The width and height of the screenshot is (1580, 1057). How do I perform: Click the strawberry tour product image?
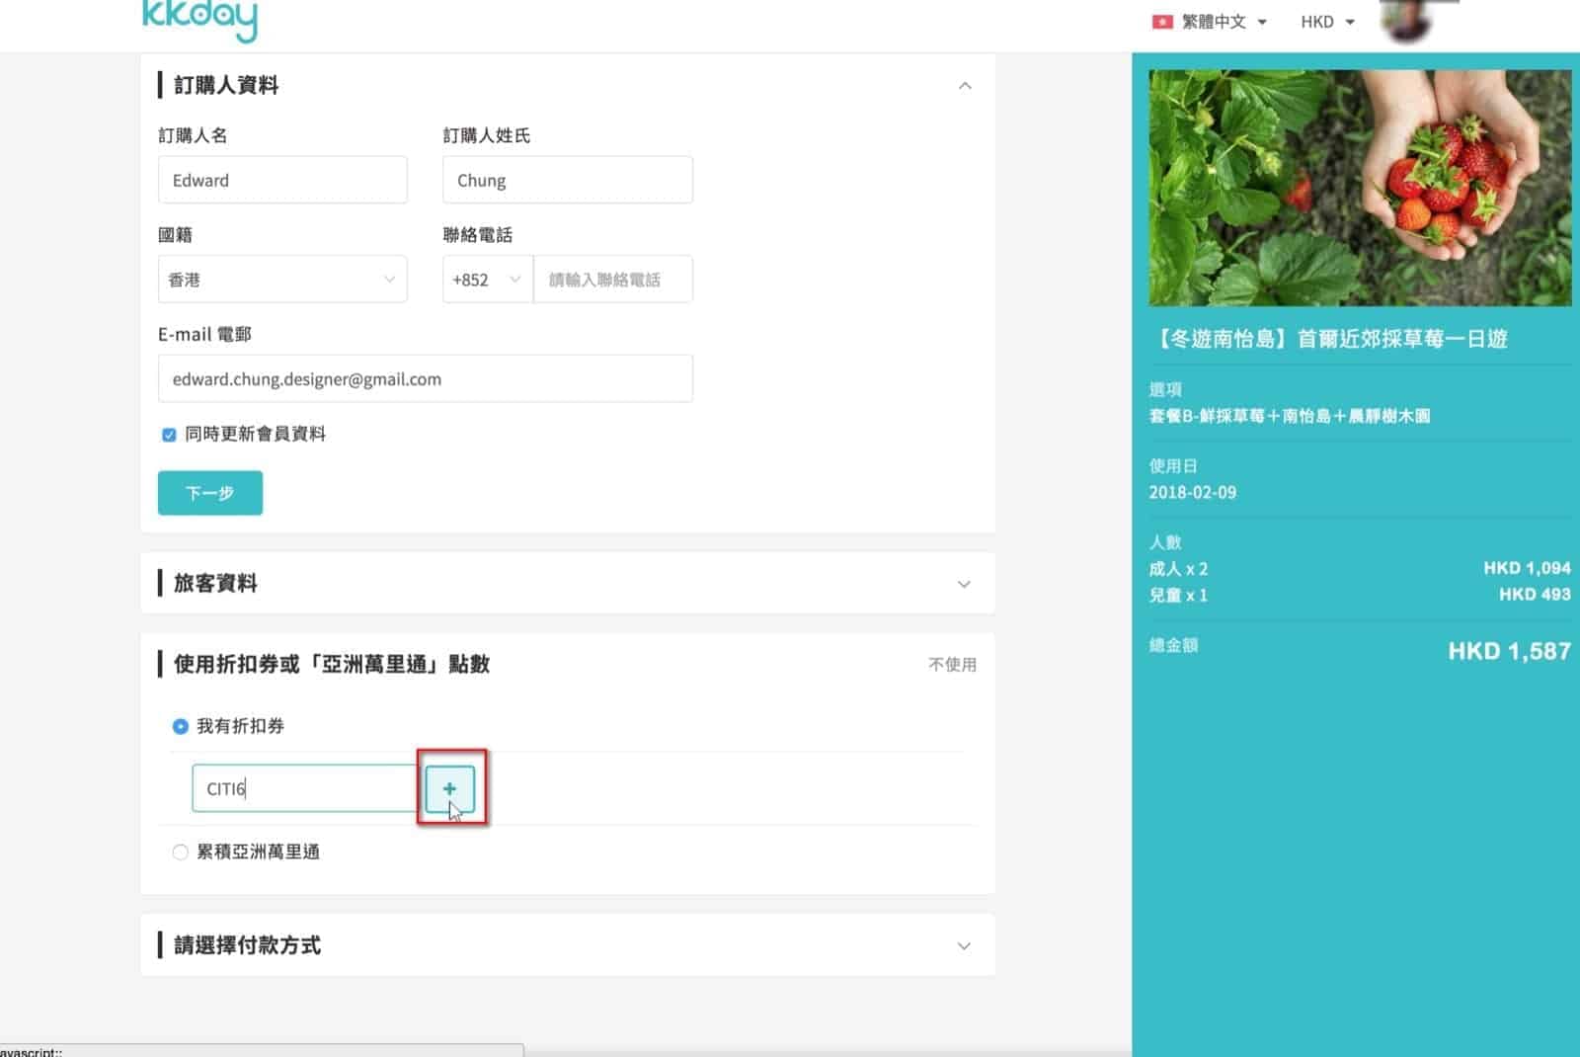[1359, 188]
